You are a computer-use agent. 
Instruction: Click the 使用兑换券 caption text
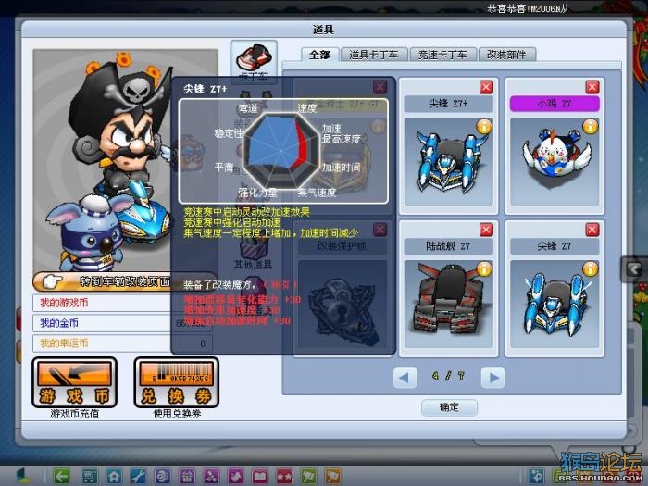[177, 414]
